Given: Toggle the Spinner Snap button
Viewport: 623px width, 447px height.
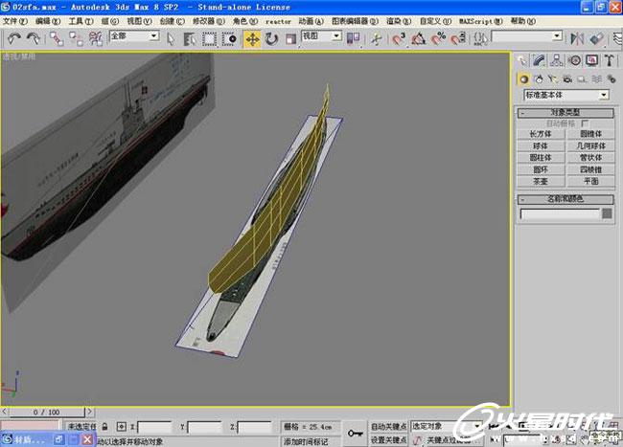Looking at the screenshot, I should pos(458,39).
